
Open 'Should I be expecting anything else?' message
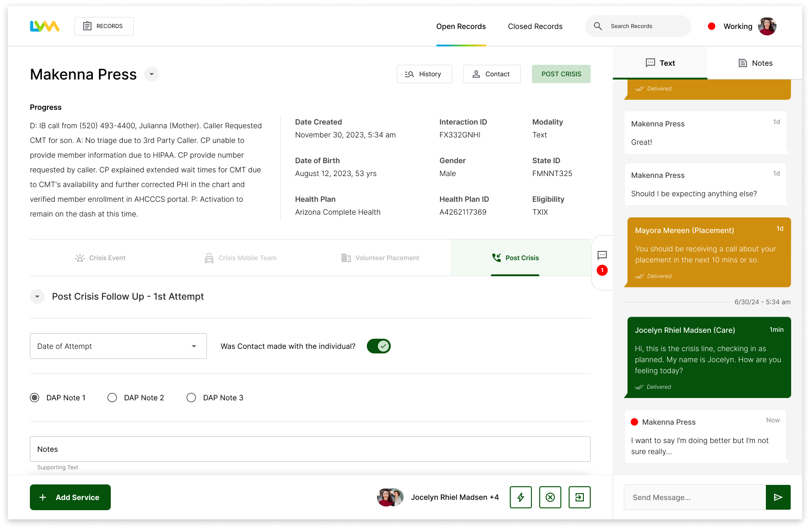pos(706,184)
